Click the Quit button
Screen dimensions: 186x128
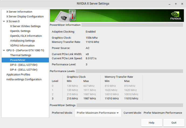click(x=174, y=123)
